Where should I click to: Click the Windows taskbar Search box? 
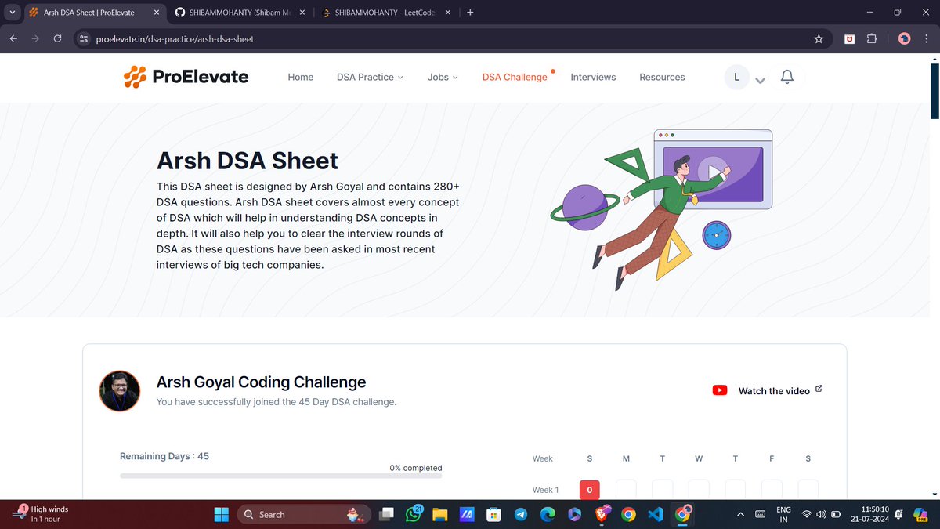click(303, 514)
